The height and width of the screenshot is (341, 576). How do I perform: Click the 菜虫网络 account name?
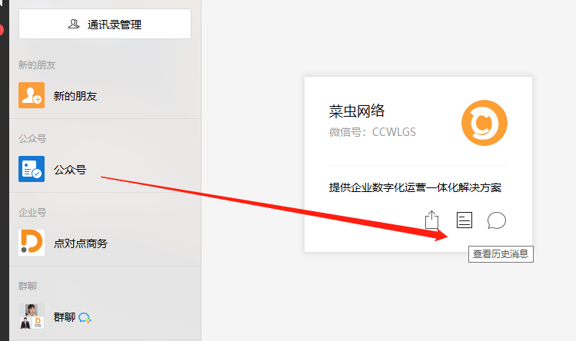tap(357, 111)
